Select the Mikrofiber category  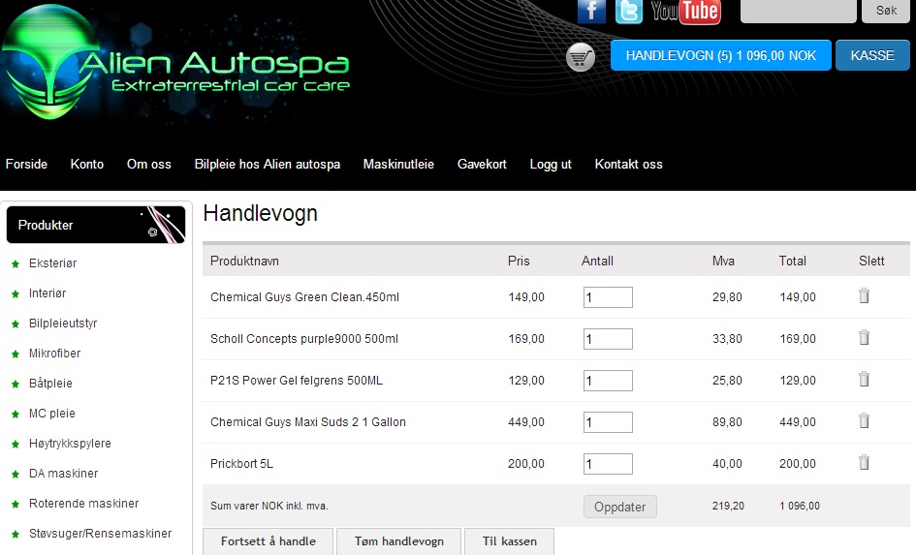pyautogui.click(x=55, y=354)
